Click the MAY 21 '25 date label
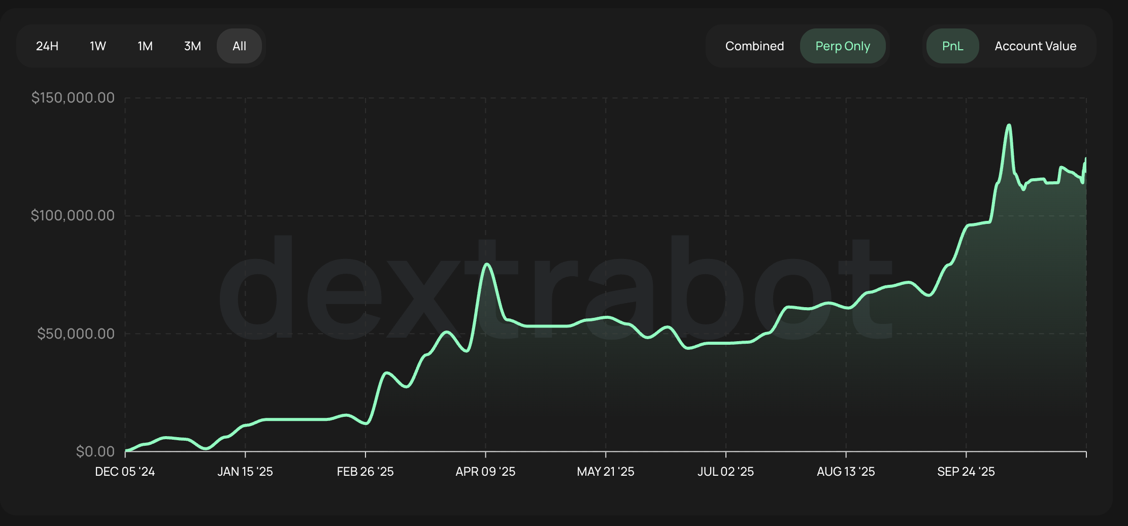Screen dimensions: 1128x526 606,472
